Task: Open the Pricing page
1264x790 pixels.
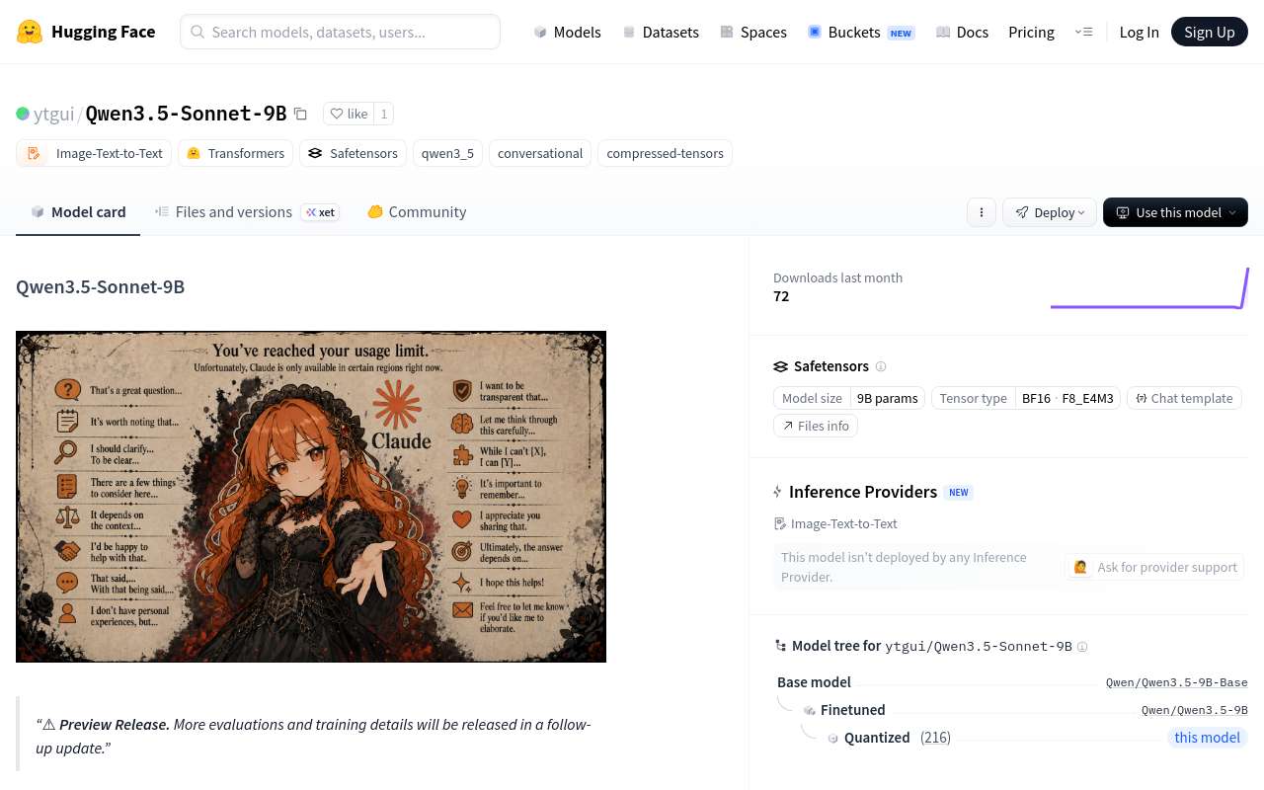Action: pos(1031,32)
